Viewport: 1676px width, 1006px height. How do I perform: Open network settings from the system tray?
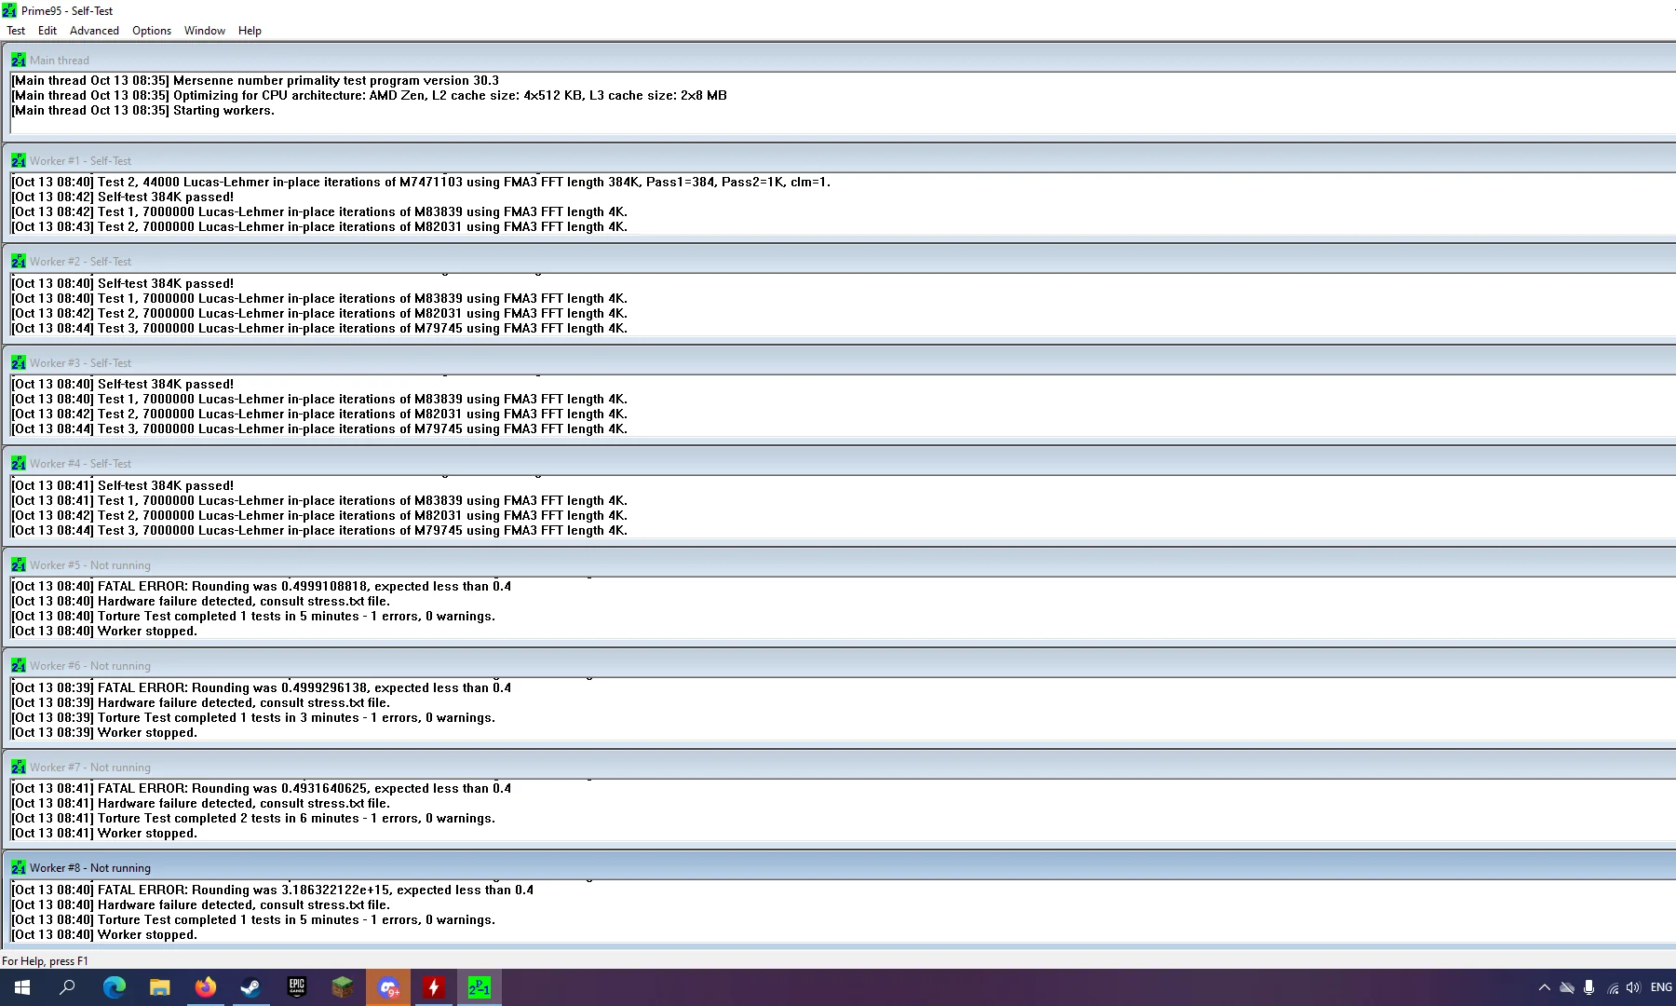coord(1612,987)
